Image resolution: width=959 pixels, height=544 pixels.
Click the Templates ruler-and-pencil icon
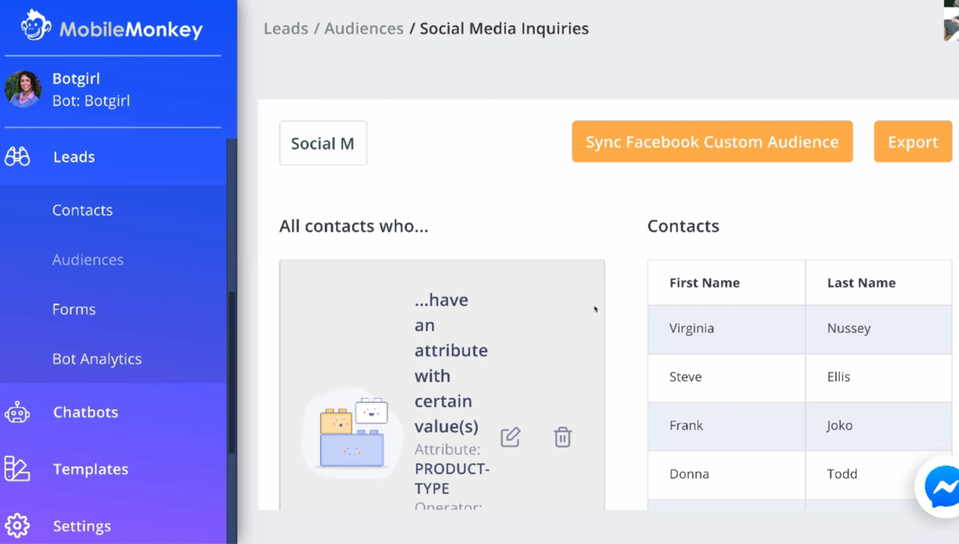[17, 469]
